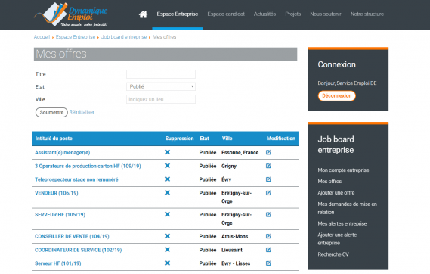
Task: Open Mes alertes entreprise in sidebar
Action: pos(342,223)
